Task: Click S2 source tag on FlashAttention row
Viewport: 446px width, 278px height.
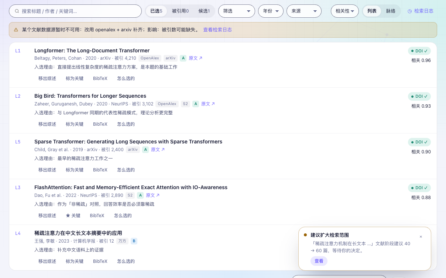Action: pyautogui.click(x=130, y=195)
